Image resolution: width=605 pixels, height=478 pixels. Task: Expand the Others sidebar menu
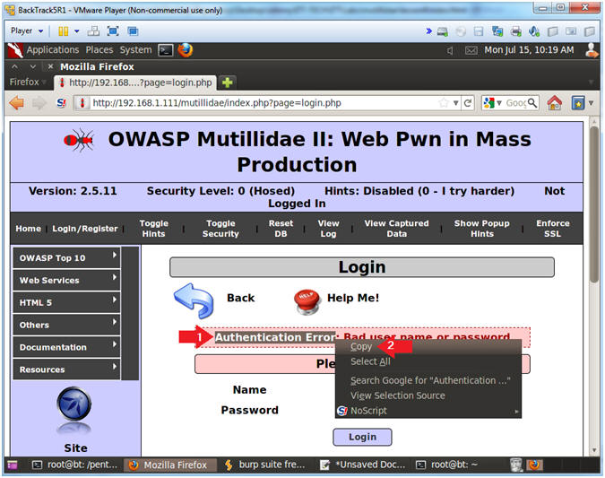pyautogui.click(x=66, y=326)
